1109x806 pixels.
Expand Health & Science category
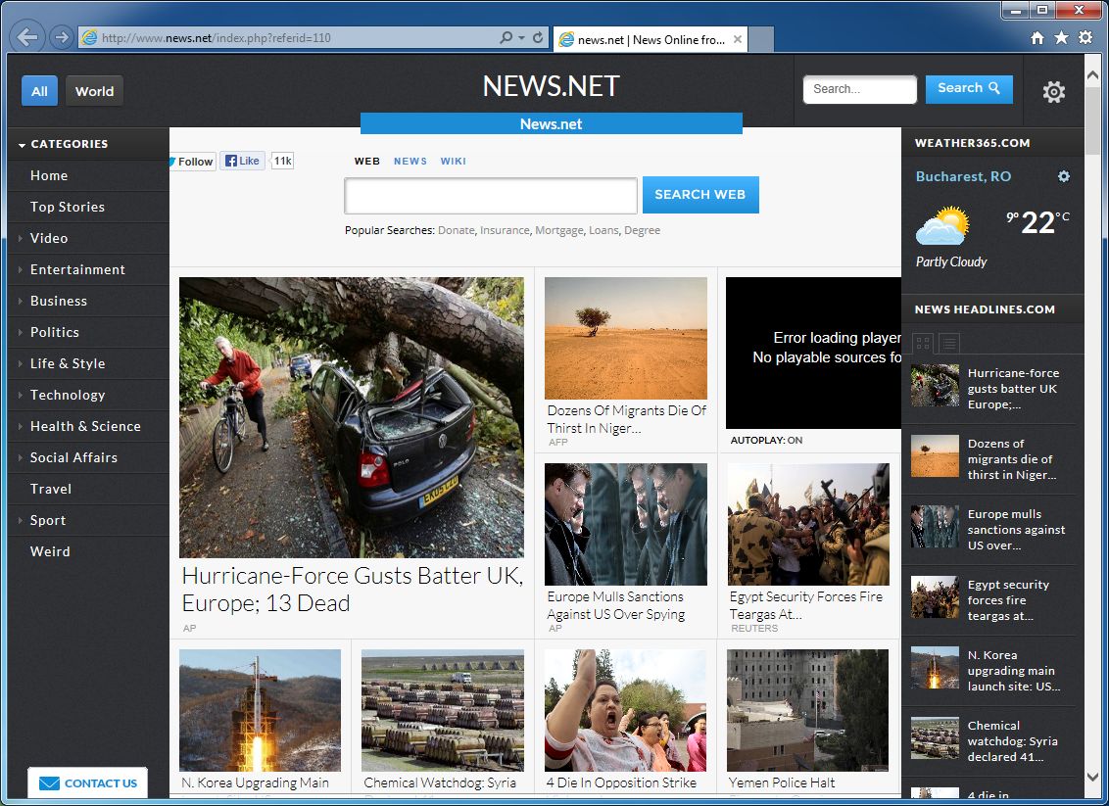click(x=21, y=426)
